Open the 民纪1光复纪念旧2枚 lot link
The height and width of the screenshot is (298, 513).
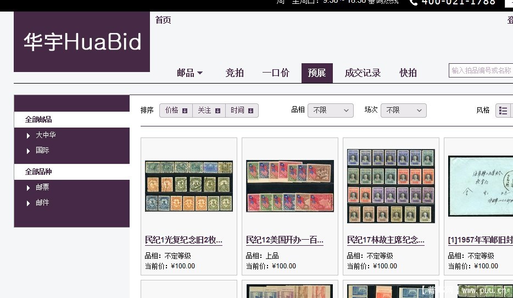[183, 240]
